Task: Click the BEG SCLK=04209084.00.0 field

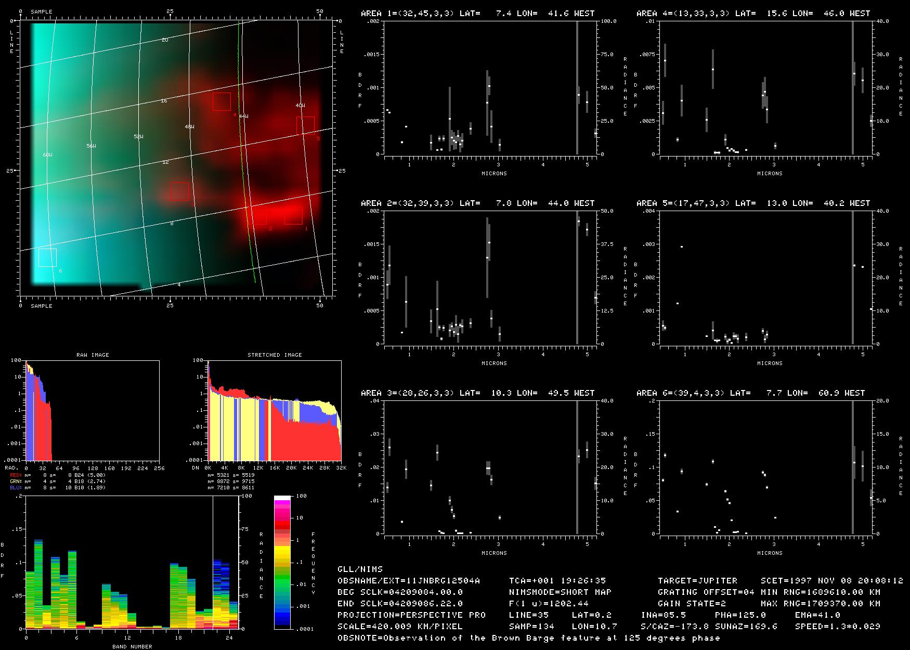Action: 400,592
